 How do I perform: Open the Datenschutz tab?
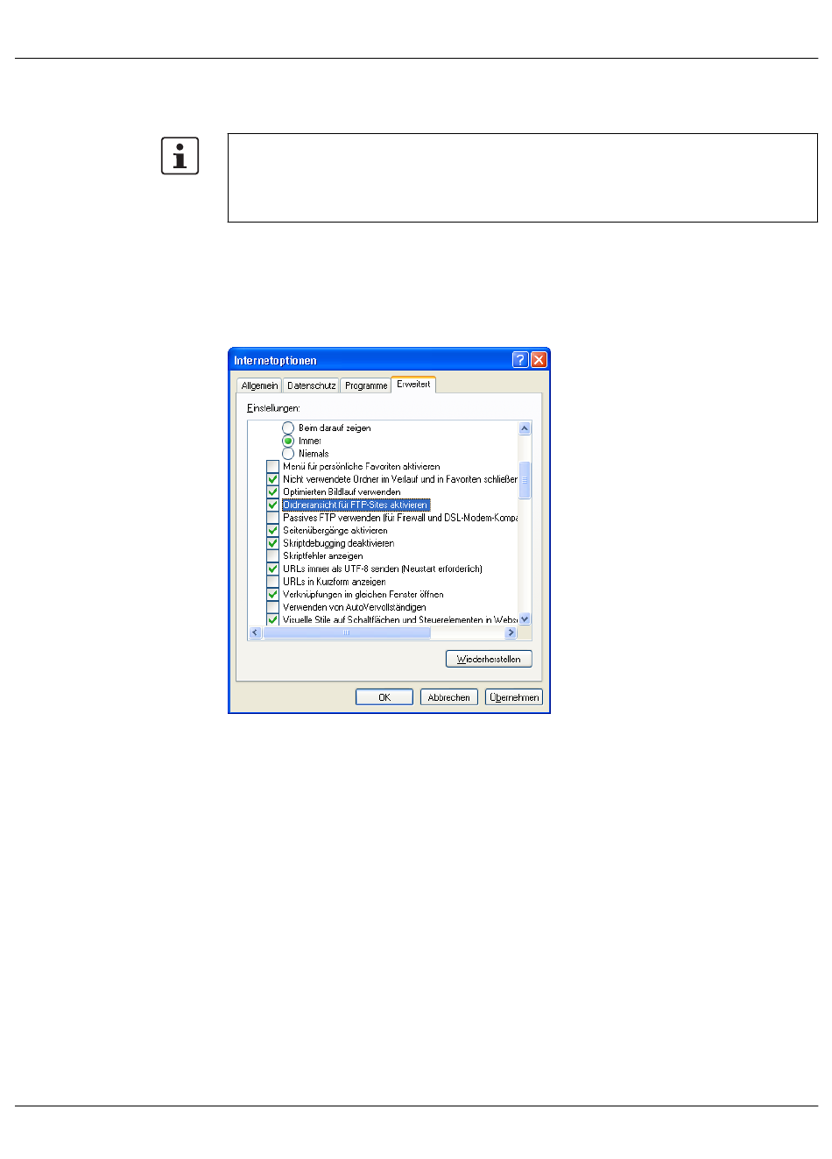(311, 385)
